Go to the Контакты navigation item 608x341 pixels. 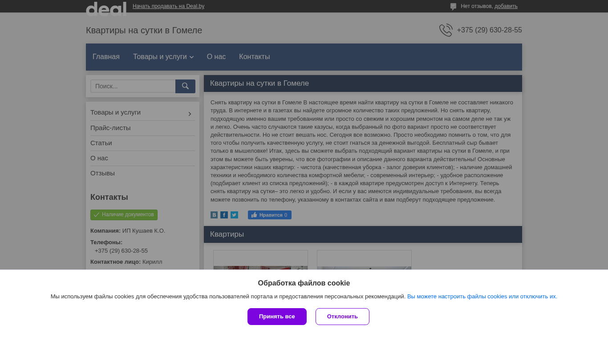254,57
